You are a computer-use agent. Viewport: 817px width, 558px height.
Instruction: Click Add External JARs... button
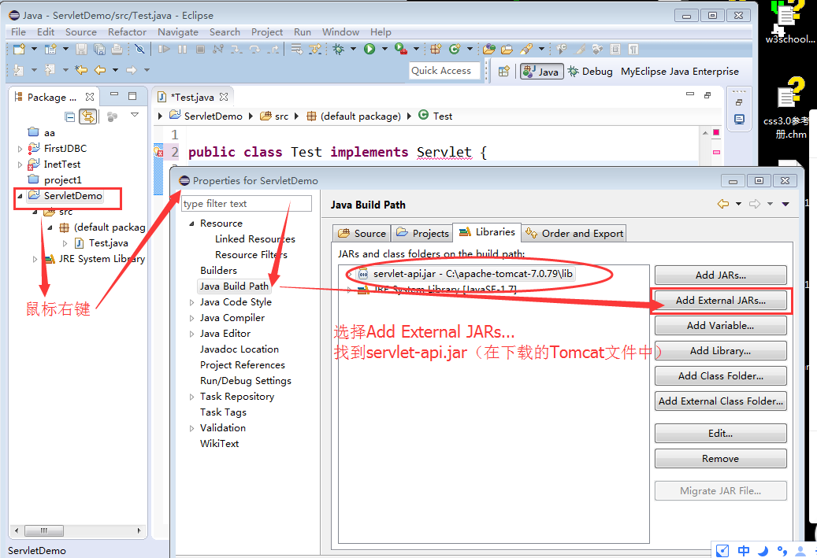click(721, 301)
